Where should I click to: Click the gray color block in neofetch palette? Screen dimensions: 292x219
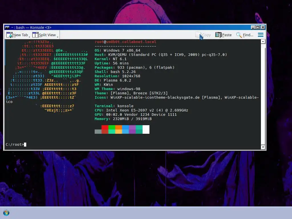98,132
